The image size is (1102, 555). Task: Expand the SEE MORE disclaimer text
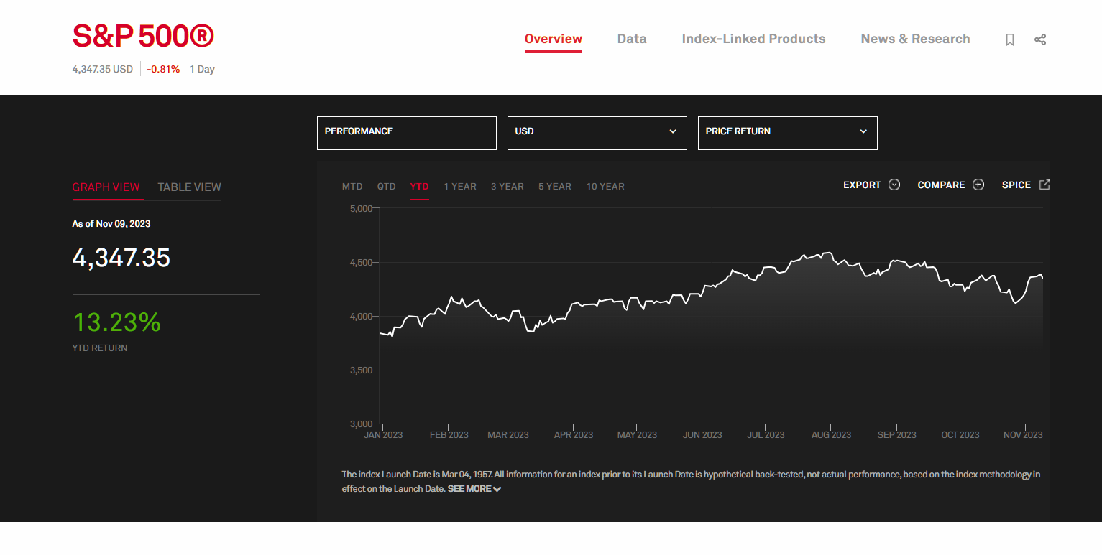pos(474,489)
